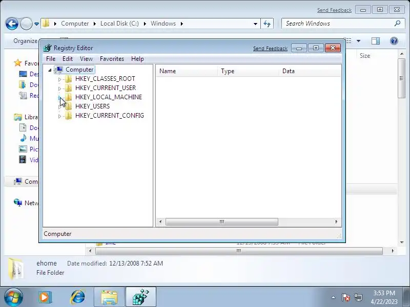Image resolution: width=410 pixels, height=307 pixels.
Task: Select the HKEY_LOCAL_MACHINE folder icon
Action: click(x=69, y=97)
